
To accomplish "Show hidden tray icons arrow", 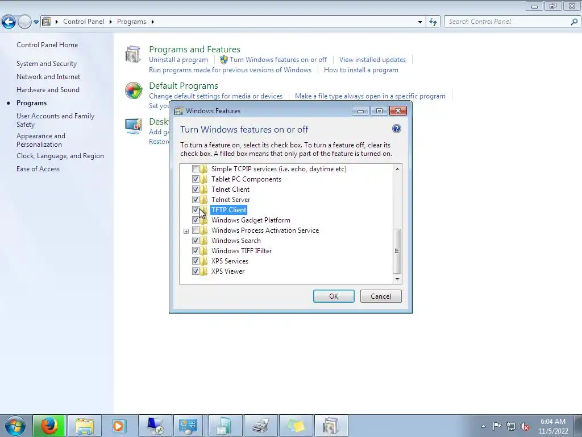I will click(x=483, y=427).
